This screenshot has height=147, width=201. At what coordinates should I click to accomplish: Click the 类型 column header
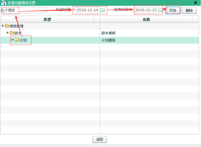pyautogui.click(x=47, y=19)
